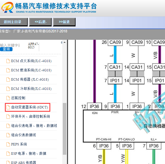The height and width of the screenshot is (164, 165).
Task: Select 自动变速器系统 (6DCT) entry
Action: [x=30, y=107]
